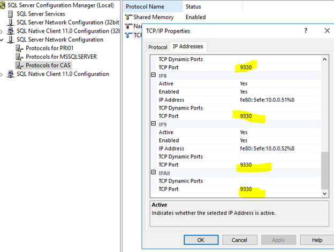Image resolution: width=334 pixels, height=252 pixels.
Task: Expand SQL Native Client 11.0 Configuration (32bit) node
Action: 2,32
